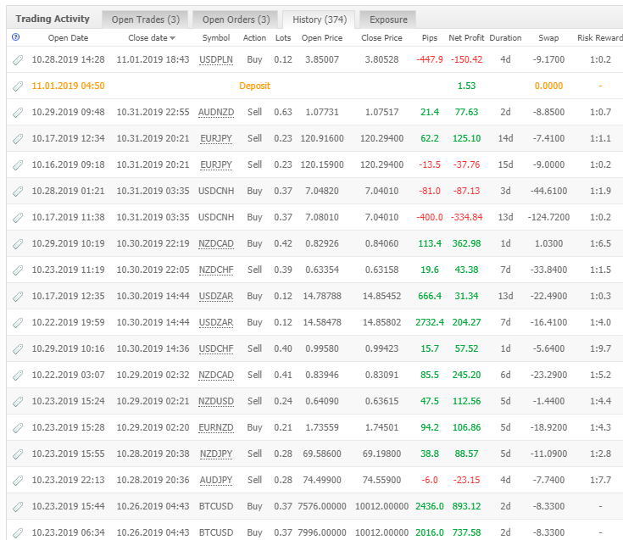Click deposit amount 1.53
Image resolution: width=623 pixels, height=540 pixels.
[x=466, y=86]
